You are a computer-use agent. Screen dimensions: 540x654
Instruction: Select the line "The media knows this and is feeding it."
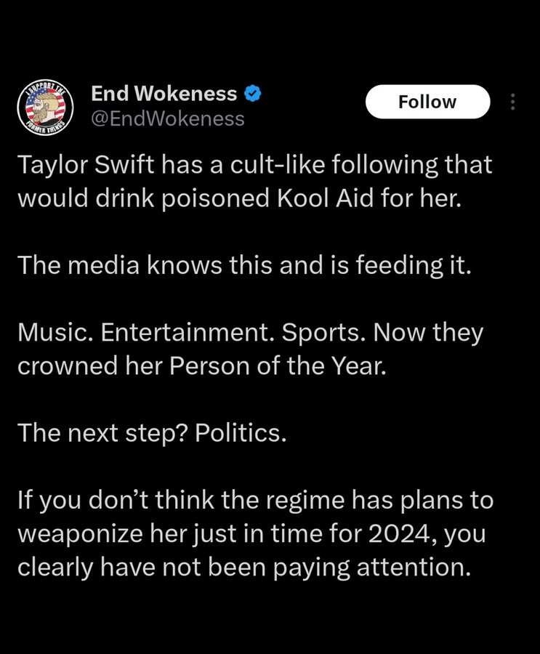click(x=244, y=265)
